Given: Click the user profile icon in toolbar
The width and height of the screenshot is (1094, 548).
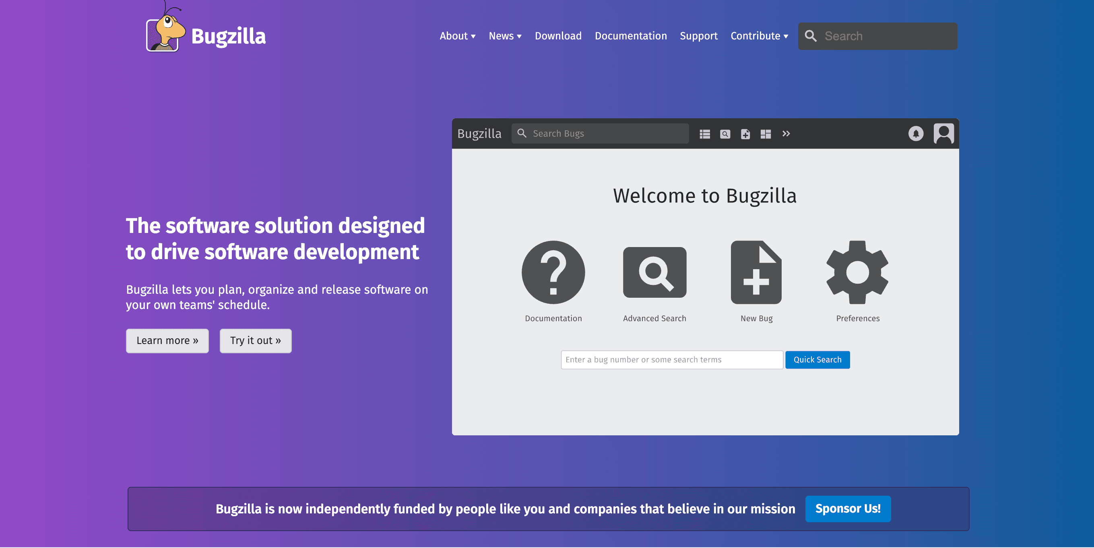Looking at the screenshot, I should [944, 133].
